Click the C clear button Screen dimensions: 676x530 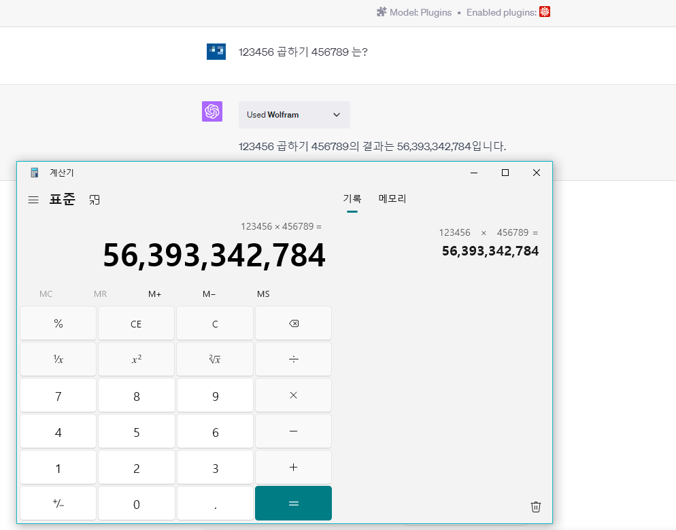215,323
